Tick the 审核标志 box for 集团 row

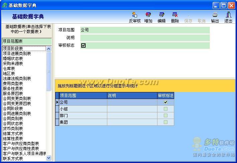coord(165,122)
